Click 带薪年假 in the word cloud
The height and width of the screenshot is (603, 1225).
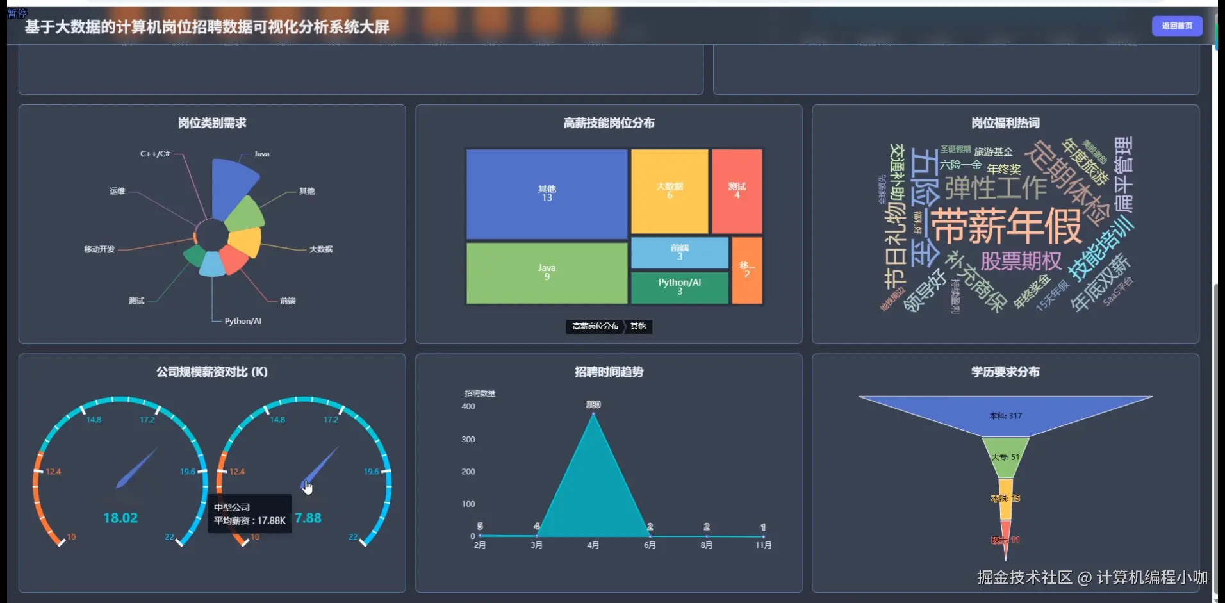pyautogui.click(x=1006, y=226)
